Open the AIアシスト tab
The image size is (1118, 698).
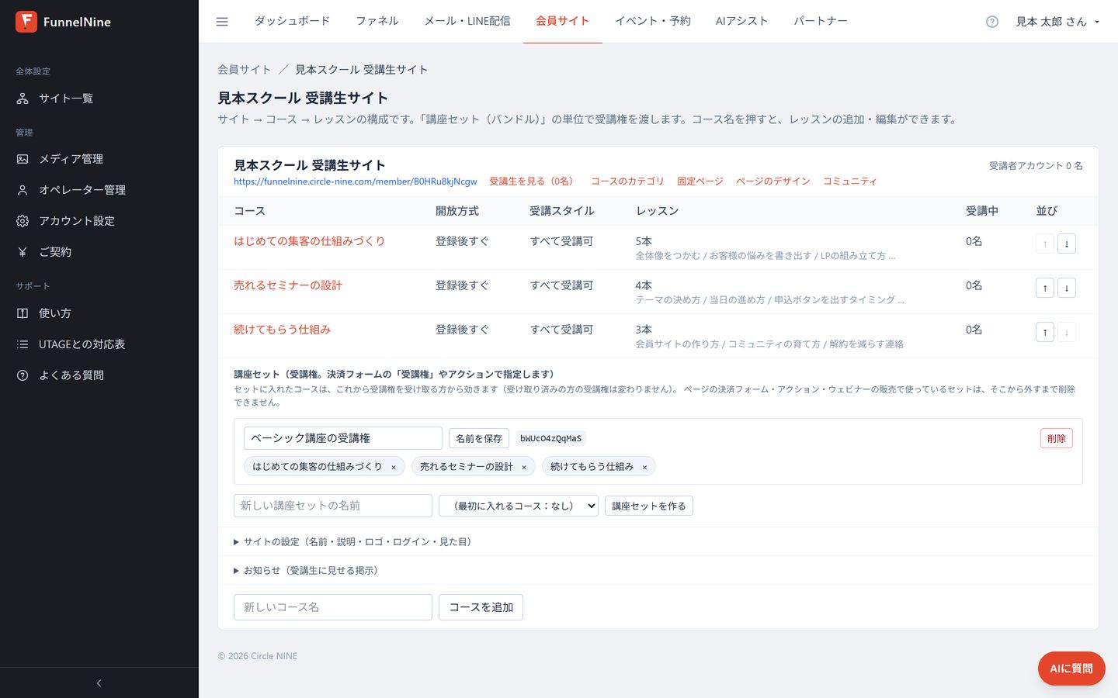[742, 21]
